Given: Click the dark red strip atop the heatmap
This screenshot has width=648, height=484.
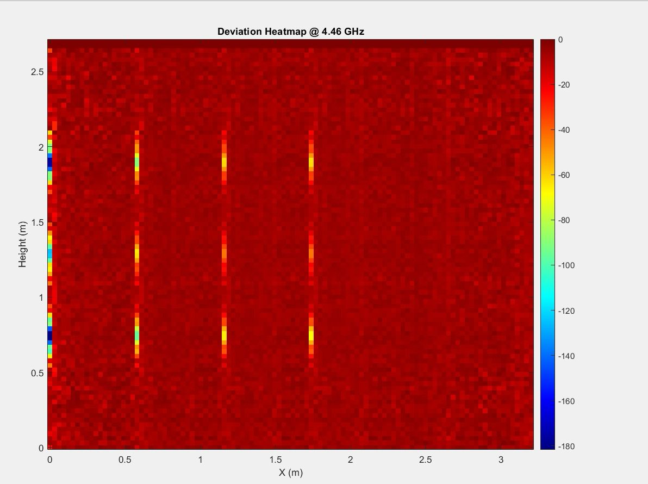Looking at the screenshot, I should click(290, 43).
